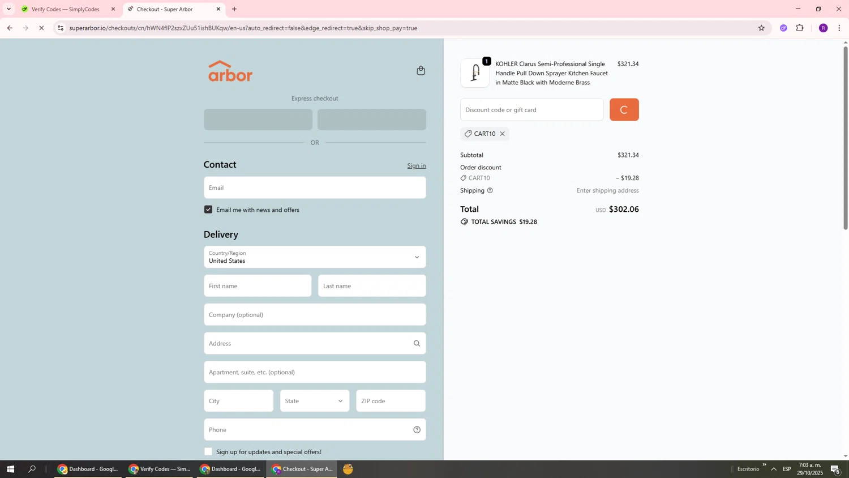Screen dimensions: 849x478
Task: Click the bookmark star in address bar
Action: (x=761, y=28)
